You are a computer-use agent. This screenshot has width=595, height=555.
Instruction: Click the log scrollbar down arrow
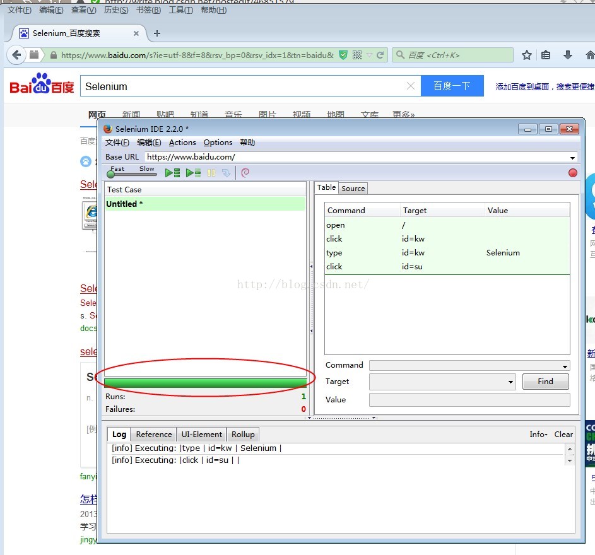click(569, 460)
